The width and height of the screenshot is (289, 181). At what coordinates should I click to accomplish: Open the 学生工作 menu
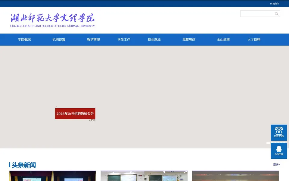tap(124, 40)
